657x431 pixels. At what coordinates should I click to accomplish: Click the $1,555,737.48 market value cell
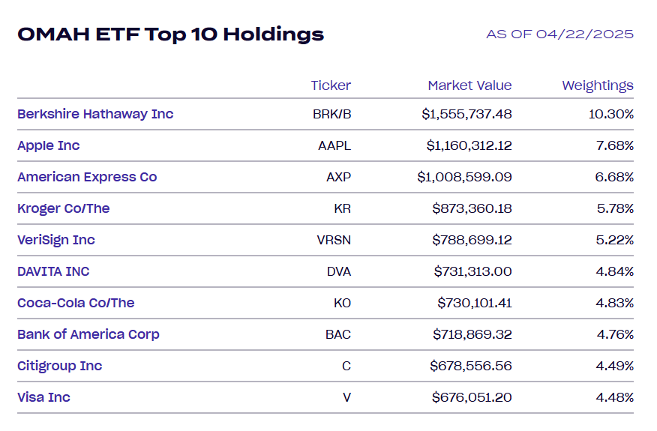466,114
